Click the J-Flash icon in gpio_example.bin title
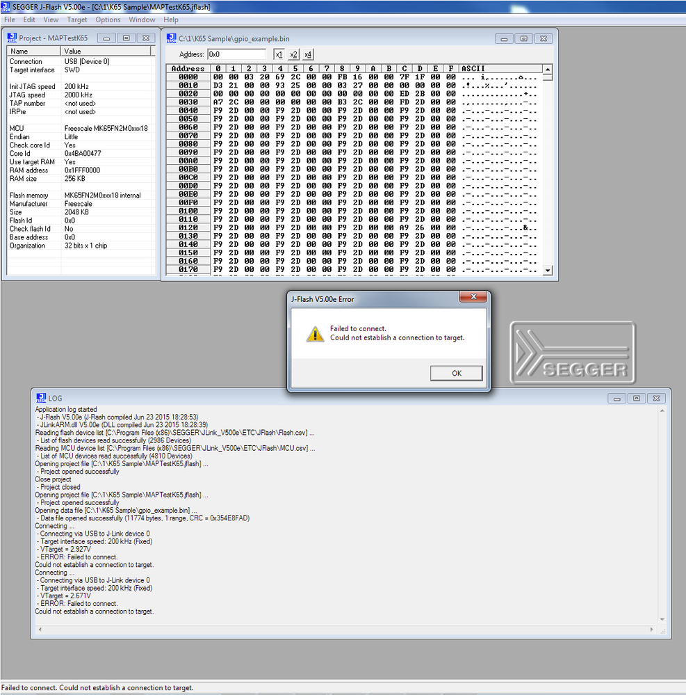The width and height of the screenshot is (686, 695). [172, 38]
